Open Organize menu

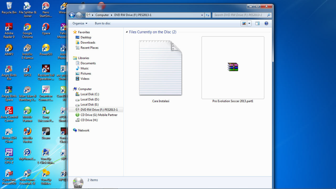point(80,23)
